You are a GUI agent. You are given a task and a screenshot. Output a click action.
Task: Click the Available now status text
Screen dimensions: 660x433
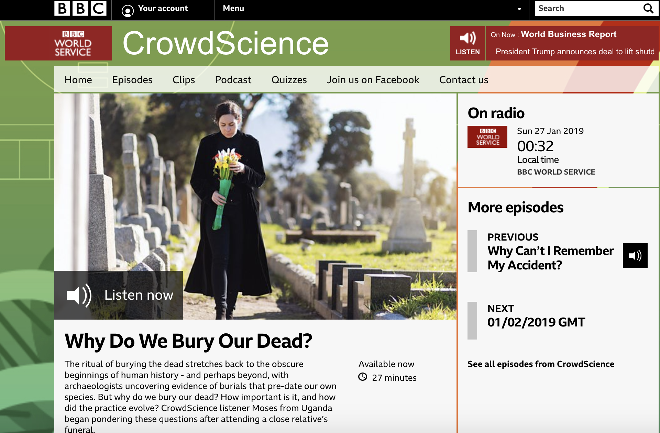pyautogui.click(x=386, y=364)
